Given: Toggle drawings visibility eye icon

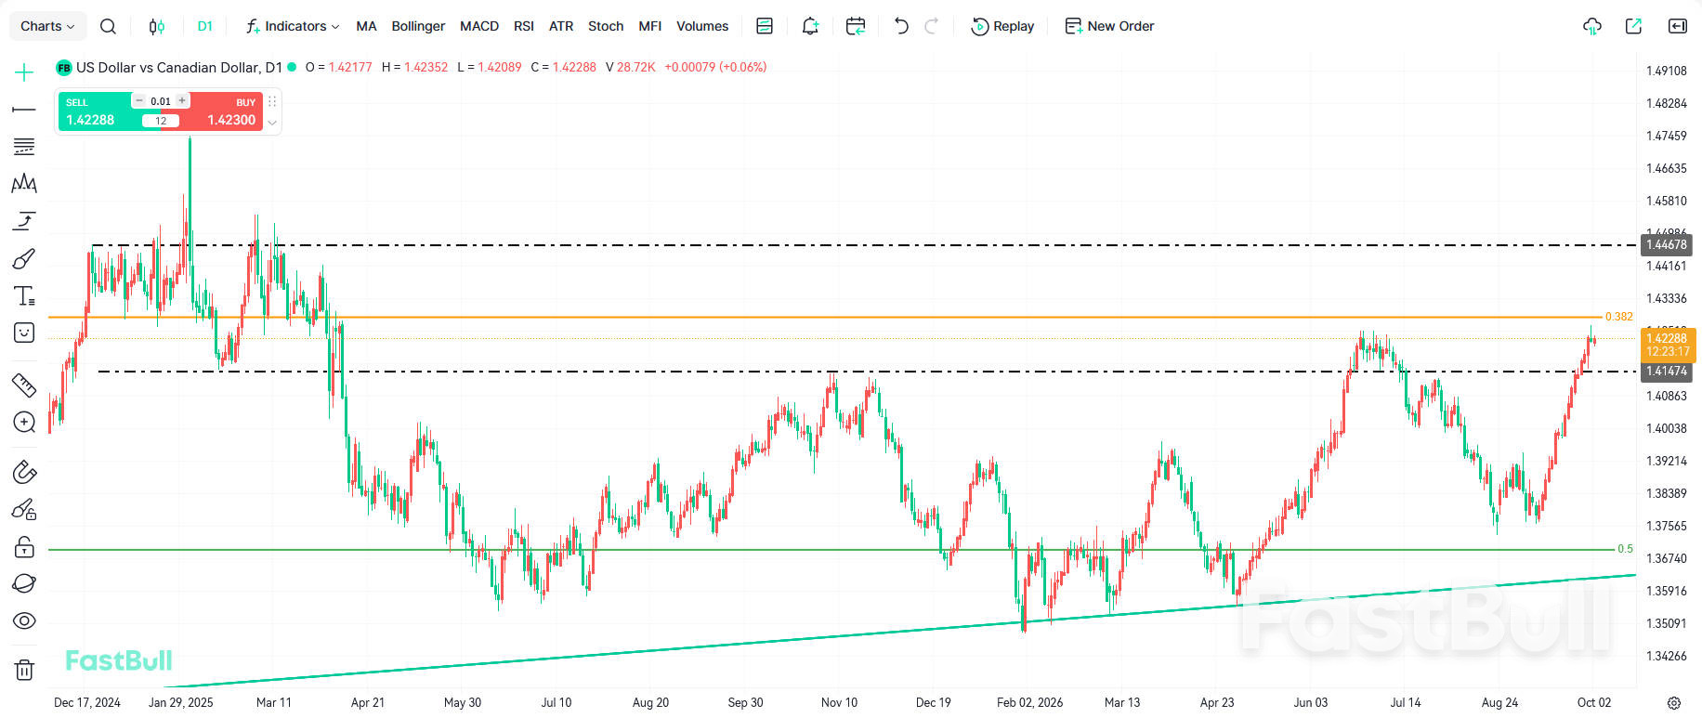Looking at the screenshot, I should [x=24, y=620].
